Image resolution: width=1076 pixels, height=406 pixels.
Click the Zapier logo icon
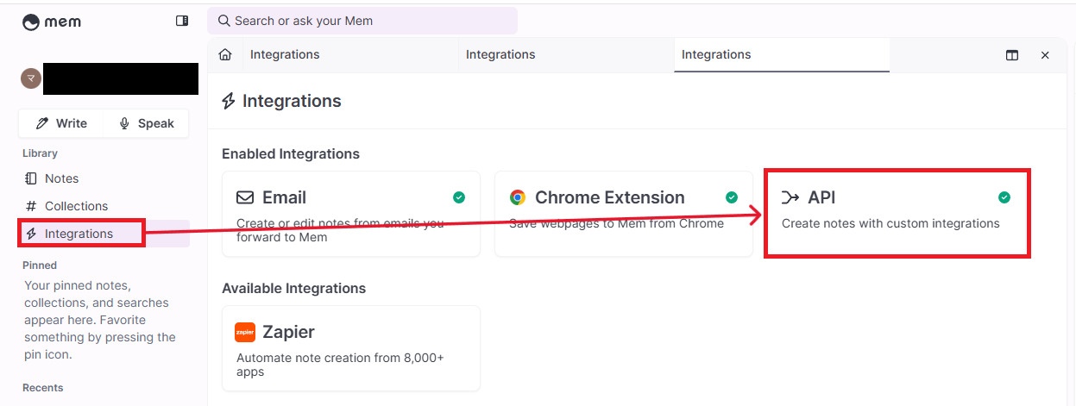pos(245,332)
